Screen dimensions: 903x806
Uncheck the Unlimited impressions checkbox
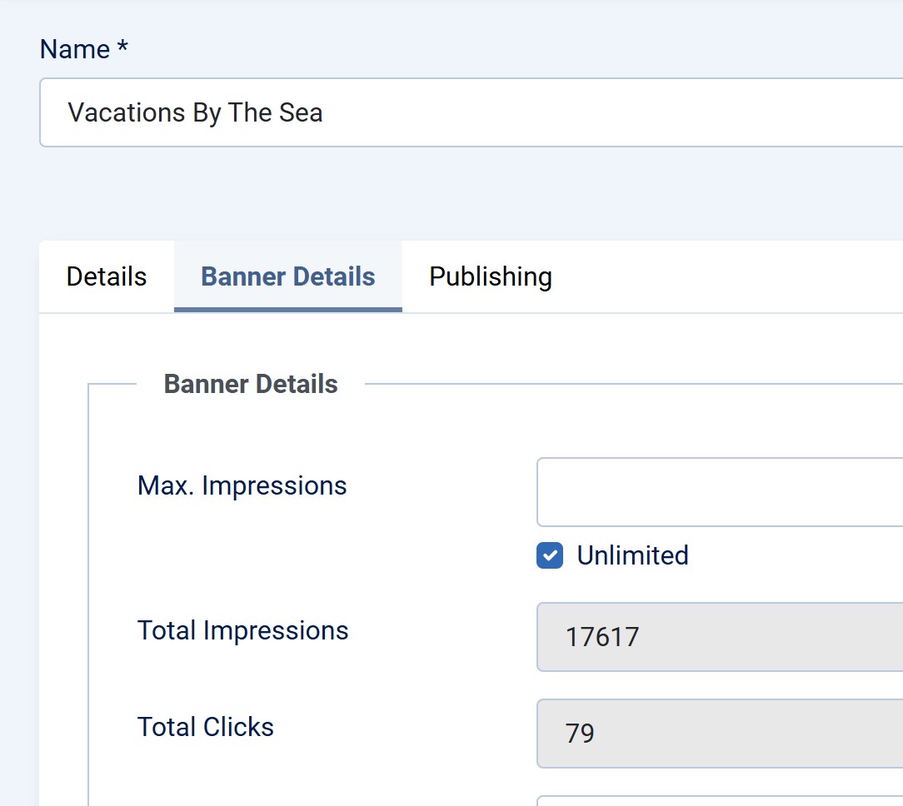pos(550,555)
